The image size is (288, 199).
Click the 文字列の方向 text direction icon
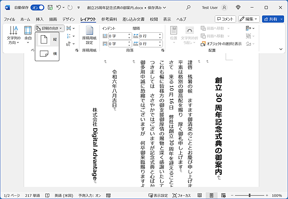click(13, 35)
